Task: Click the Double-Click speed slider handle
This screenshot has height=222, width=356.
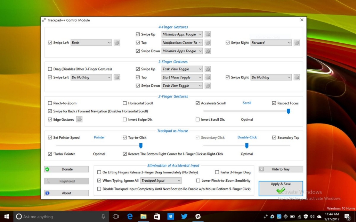Action: click(x=247, y=146)
